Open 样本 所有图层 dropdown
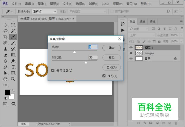The height and width of the screenshot is (127, 185). tap(87, 11)
